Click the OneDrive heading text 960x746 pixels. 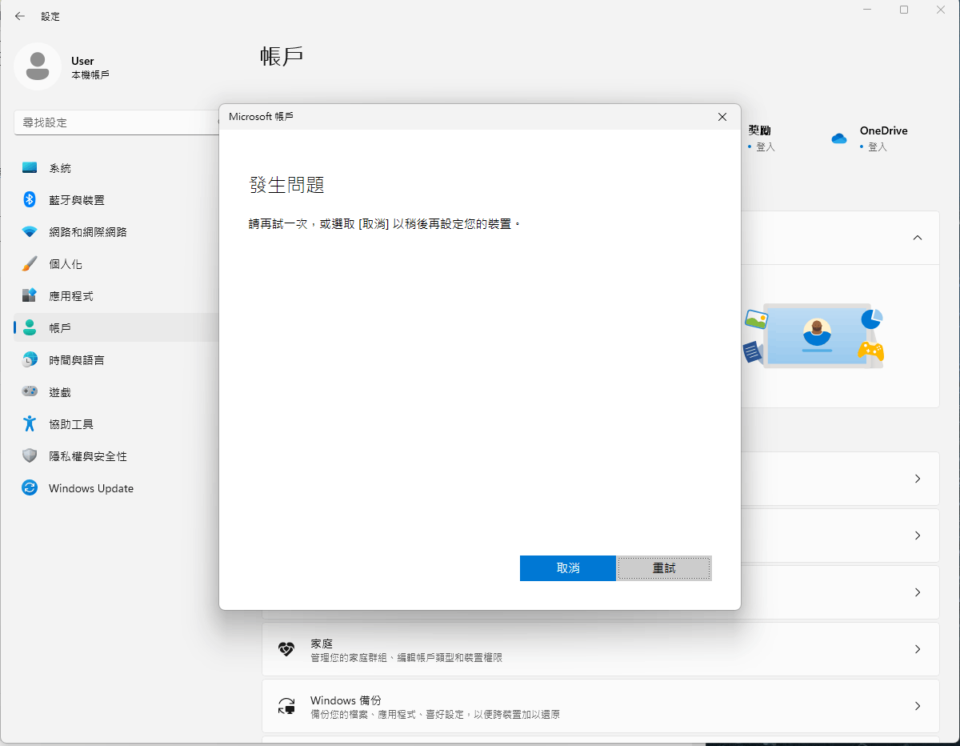pyautogui.click(x=884, y=130)
